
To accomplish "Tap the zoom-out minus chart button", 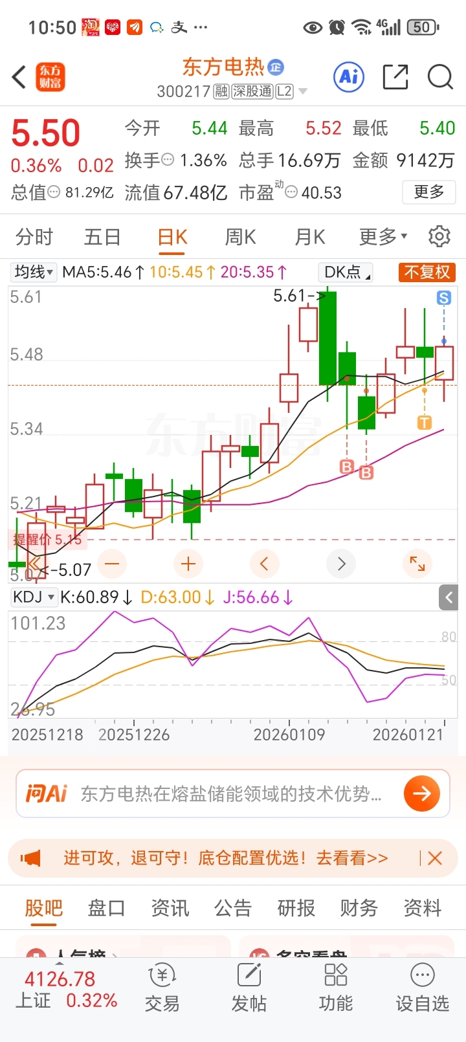I will click(x=112, y=564).
